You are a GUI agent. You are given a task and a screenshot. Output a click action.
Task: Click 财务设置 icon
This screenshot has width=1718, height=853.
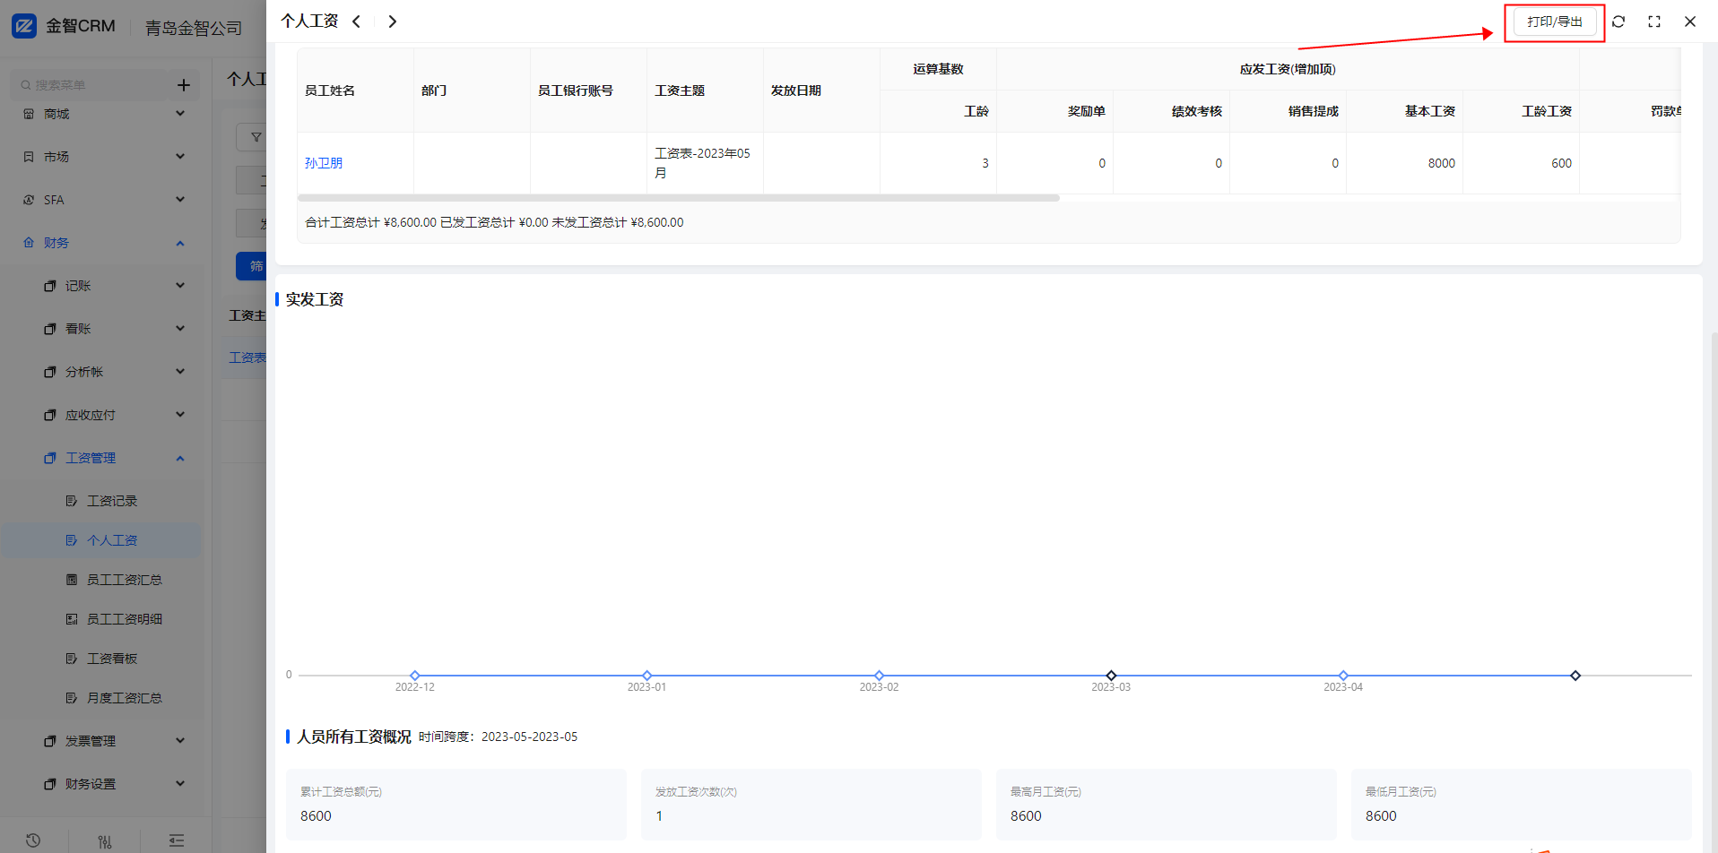(50, 784)
